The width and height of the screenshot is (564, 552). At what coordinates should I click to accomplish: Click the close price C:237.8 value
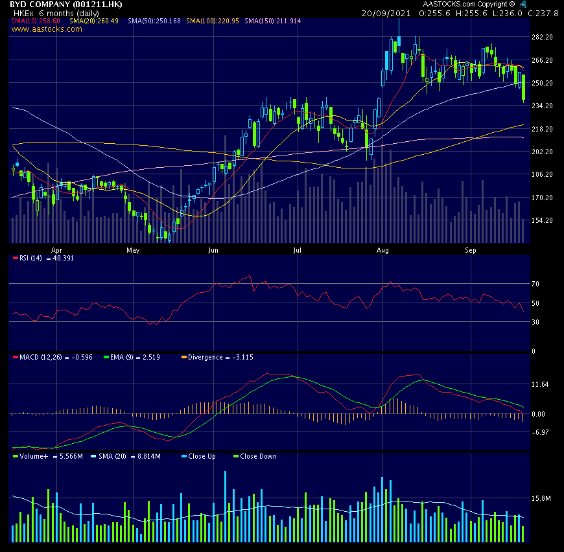point(543,14)
